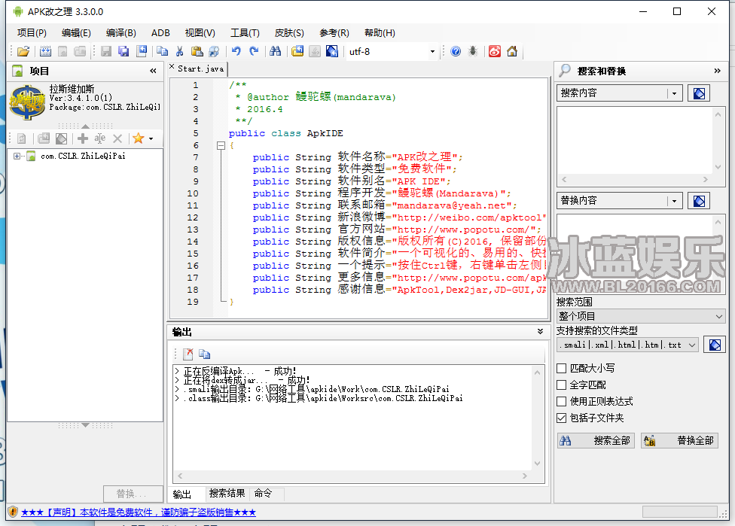This screenshot has height=526, width=735.
Task: Open the 编译(B) menu
Action: point(121,33)
